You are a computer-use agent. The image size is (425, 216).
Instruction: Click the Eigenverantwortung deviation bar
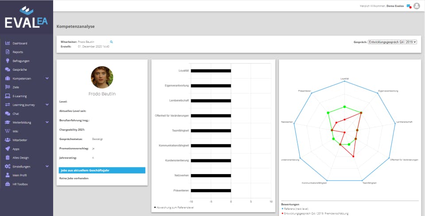pyautogui.click(x=211, y=86)
